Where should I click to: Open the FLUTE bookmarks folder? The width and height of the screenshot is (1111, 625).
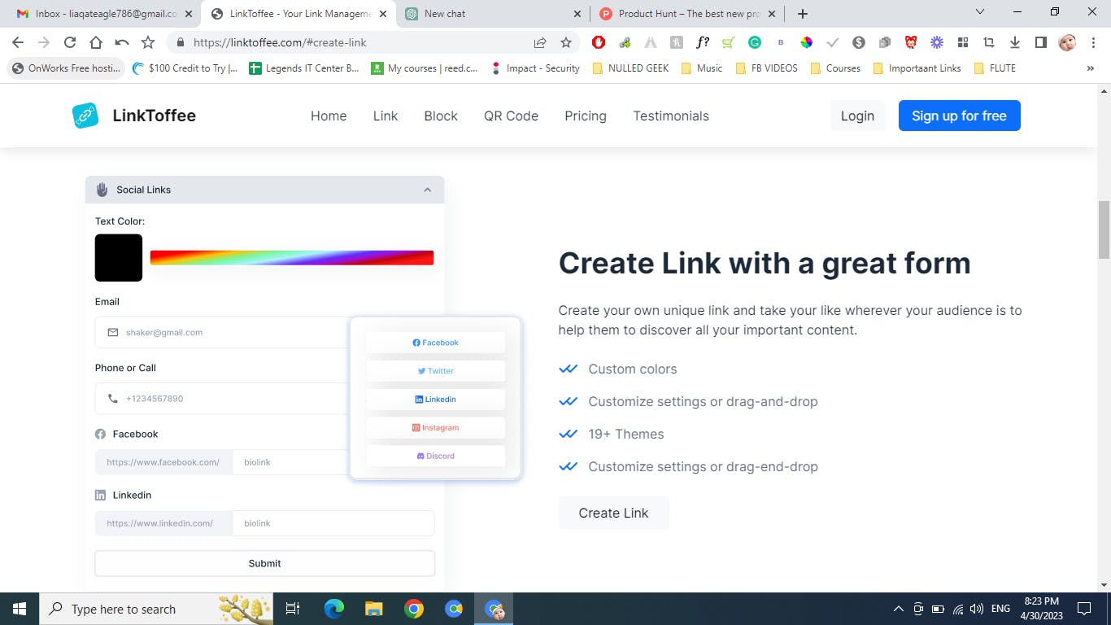tap(995, 68)
